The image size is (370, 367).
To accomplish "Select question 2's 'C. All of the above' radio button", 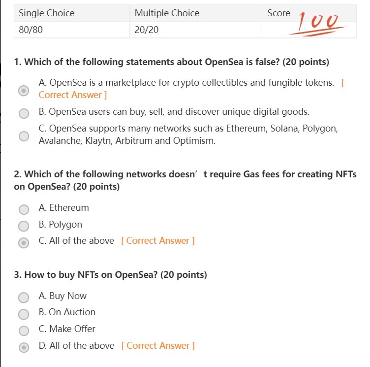I will 24,243.
